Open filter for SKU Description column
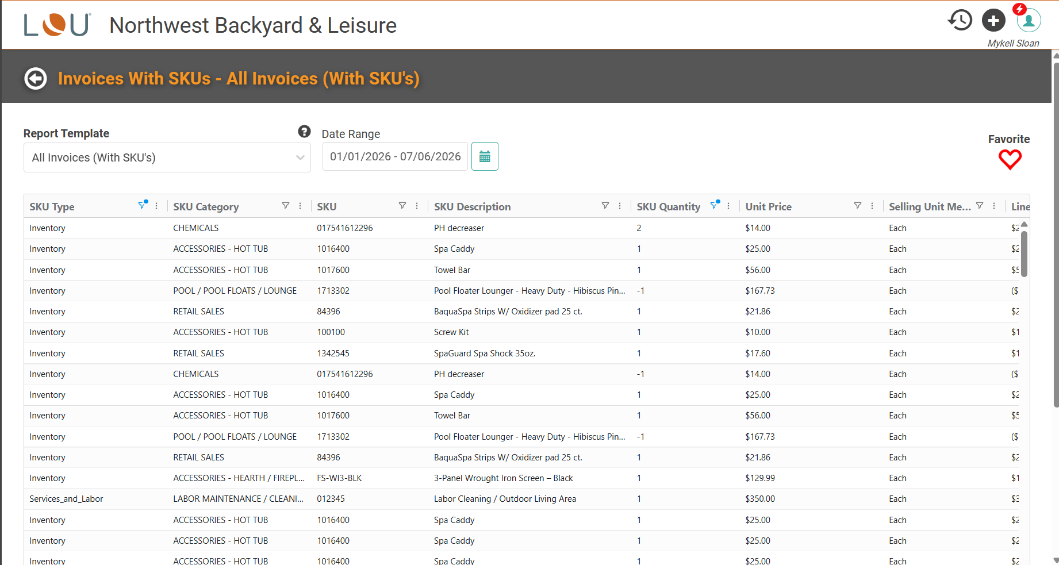The image size is (1059, 565). 605,206
